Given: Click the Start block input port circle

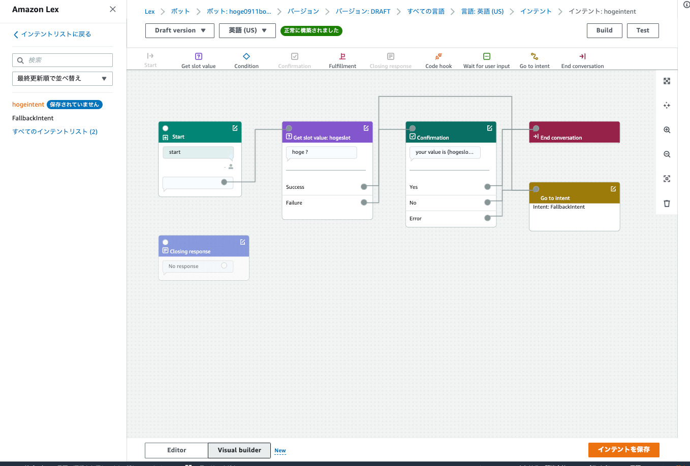Looking at the screenshot, I should [165, 128].
